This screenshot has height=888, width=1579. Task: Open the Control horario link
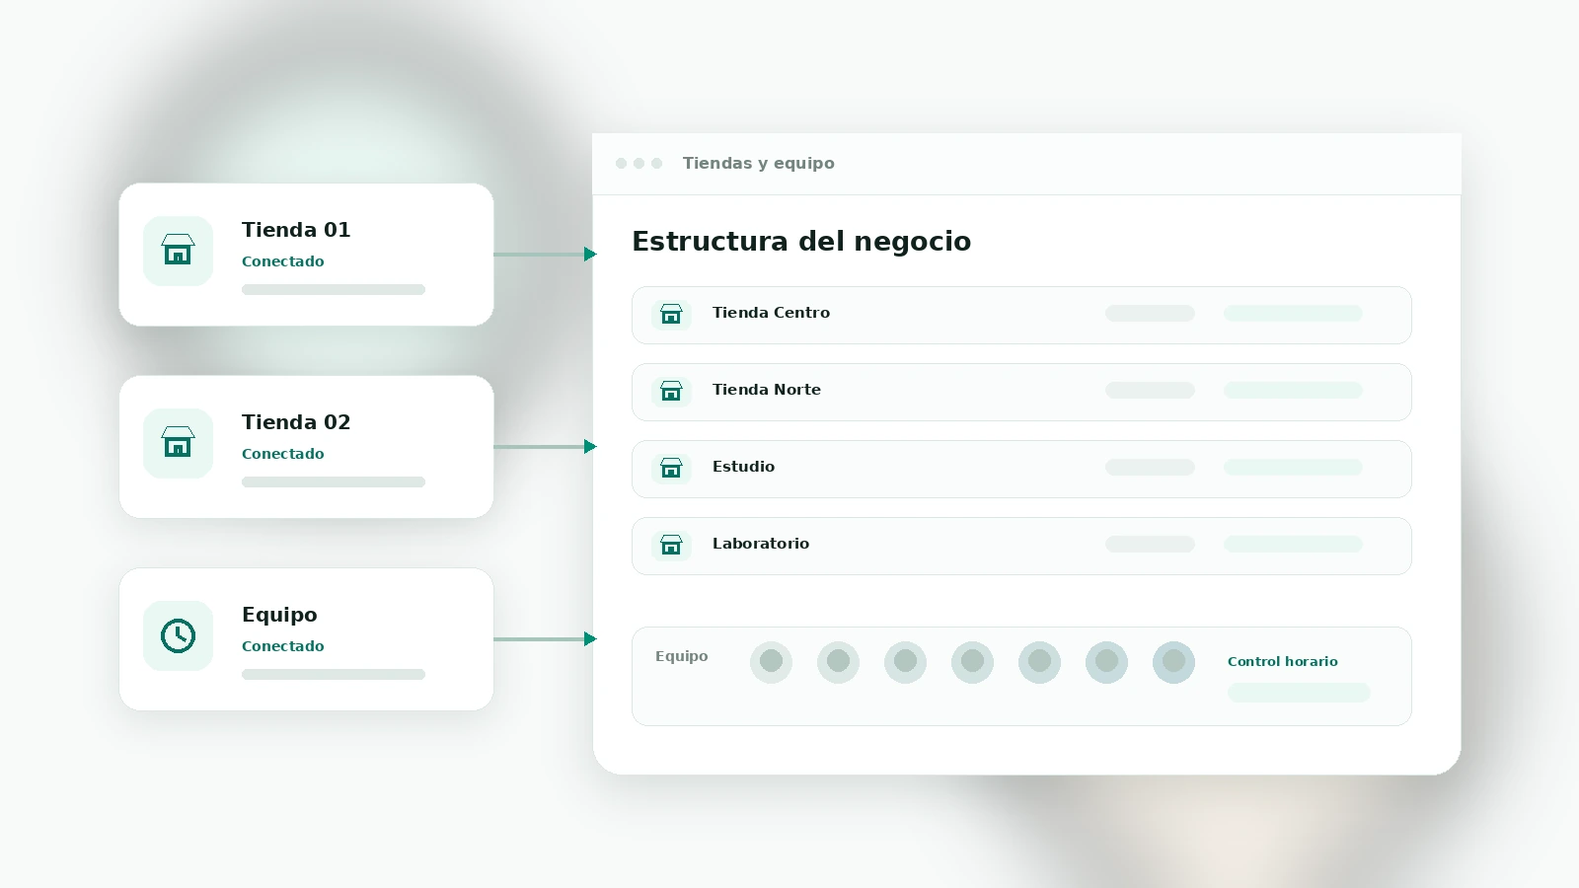click(1283, 661)
